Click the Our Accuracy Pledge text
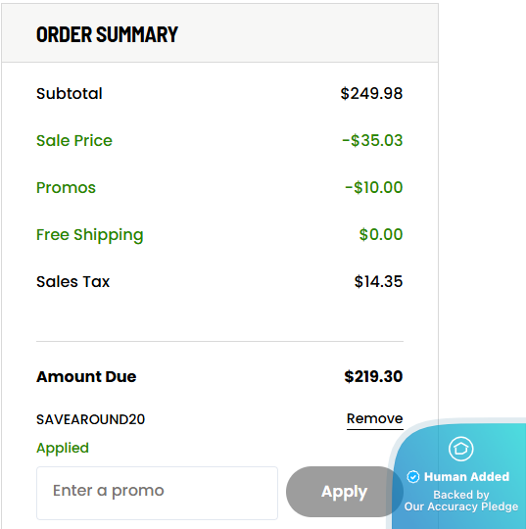This screenshot has height=529, width=526. (461, 506)
